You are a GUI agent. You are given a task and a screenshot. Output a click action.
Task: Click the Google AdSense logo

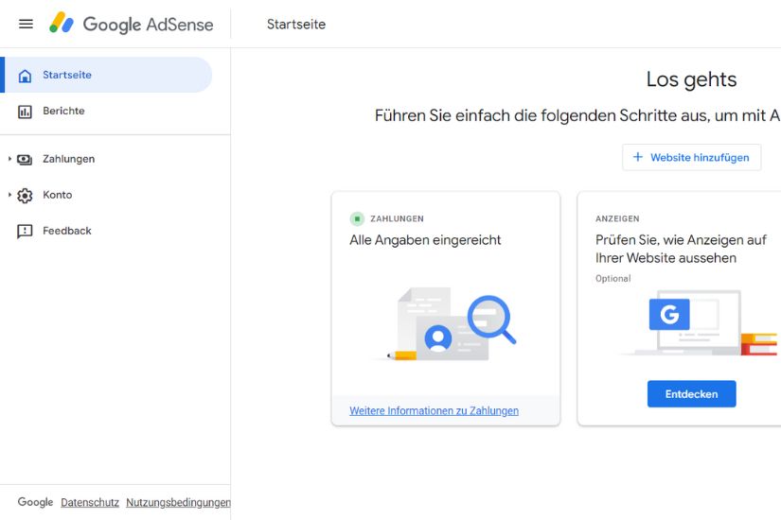pyautogui.click(x=132, y=24)
